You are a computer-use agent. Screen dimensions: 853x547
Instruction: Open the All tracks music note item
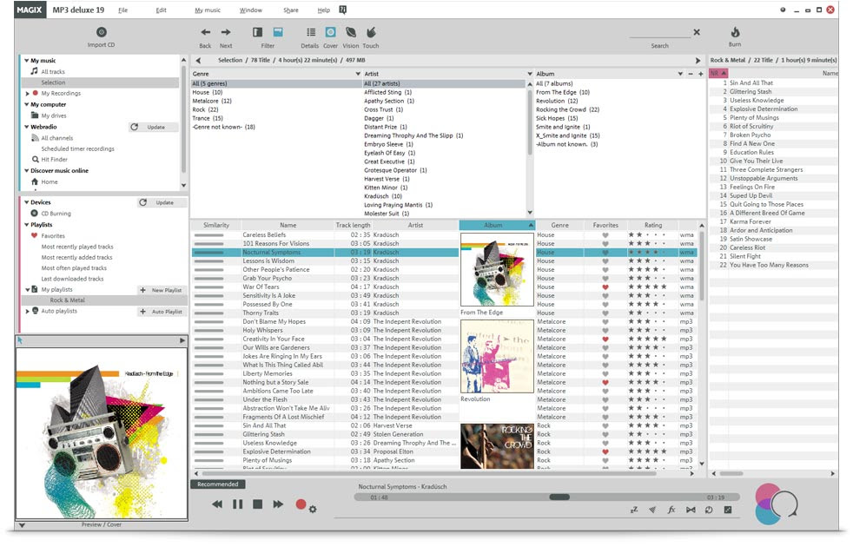point(34,72)
